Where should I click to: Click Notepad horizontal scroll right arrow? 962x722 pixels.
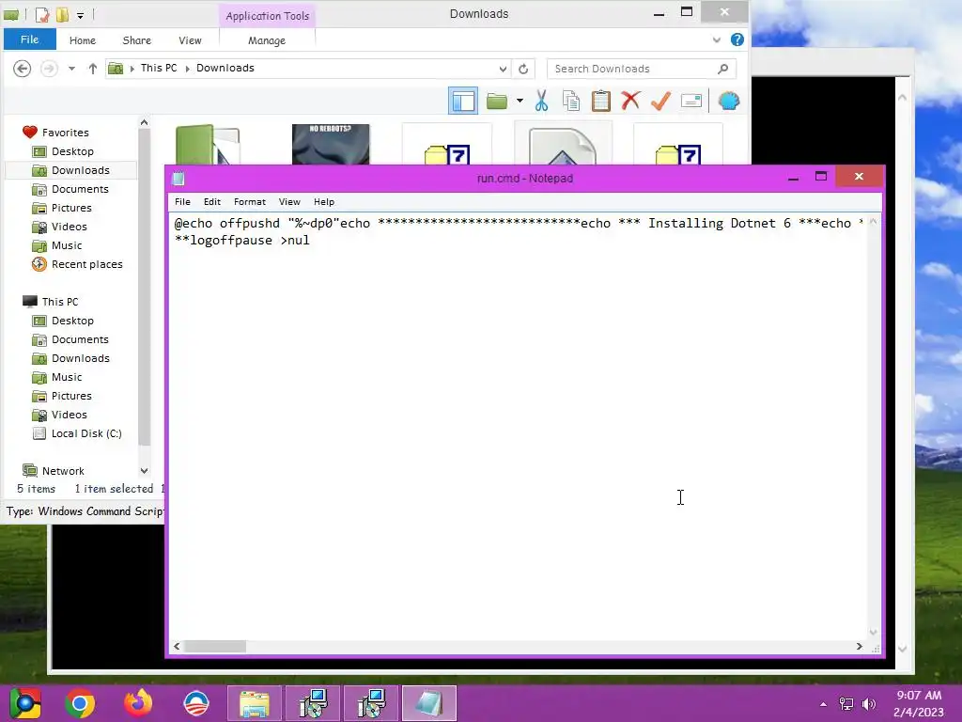(x=859, y=647)
